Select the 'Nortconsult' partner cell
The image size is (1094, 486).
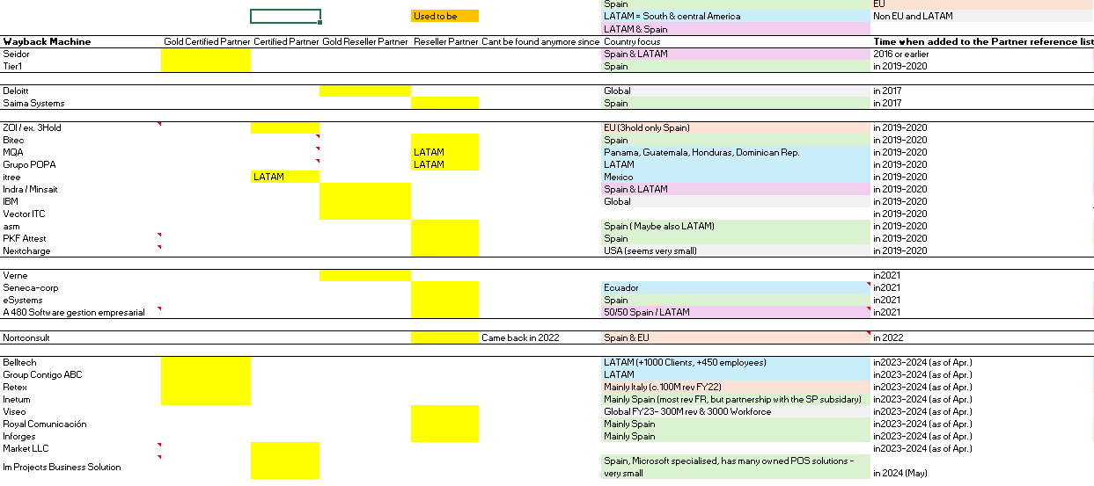[x=81, y=337]
